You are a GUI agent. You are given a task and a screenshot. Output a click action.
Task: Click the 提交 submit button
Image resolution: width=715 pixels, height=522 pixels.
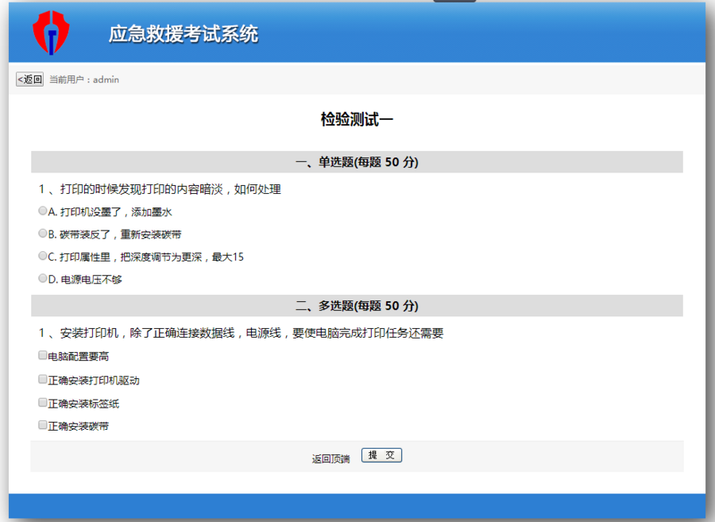pyautogui.click(x=381, y=454)
